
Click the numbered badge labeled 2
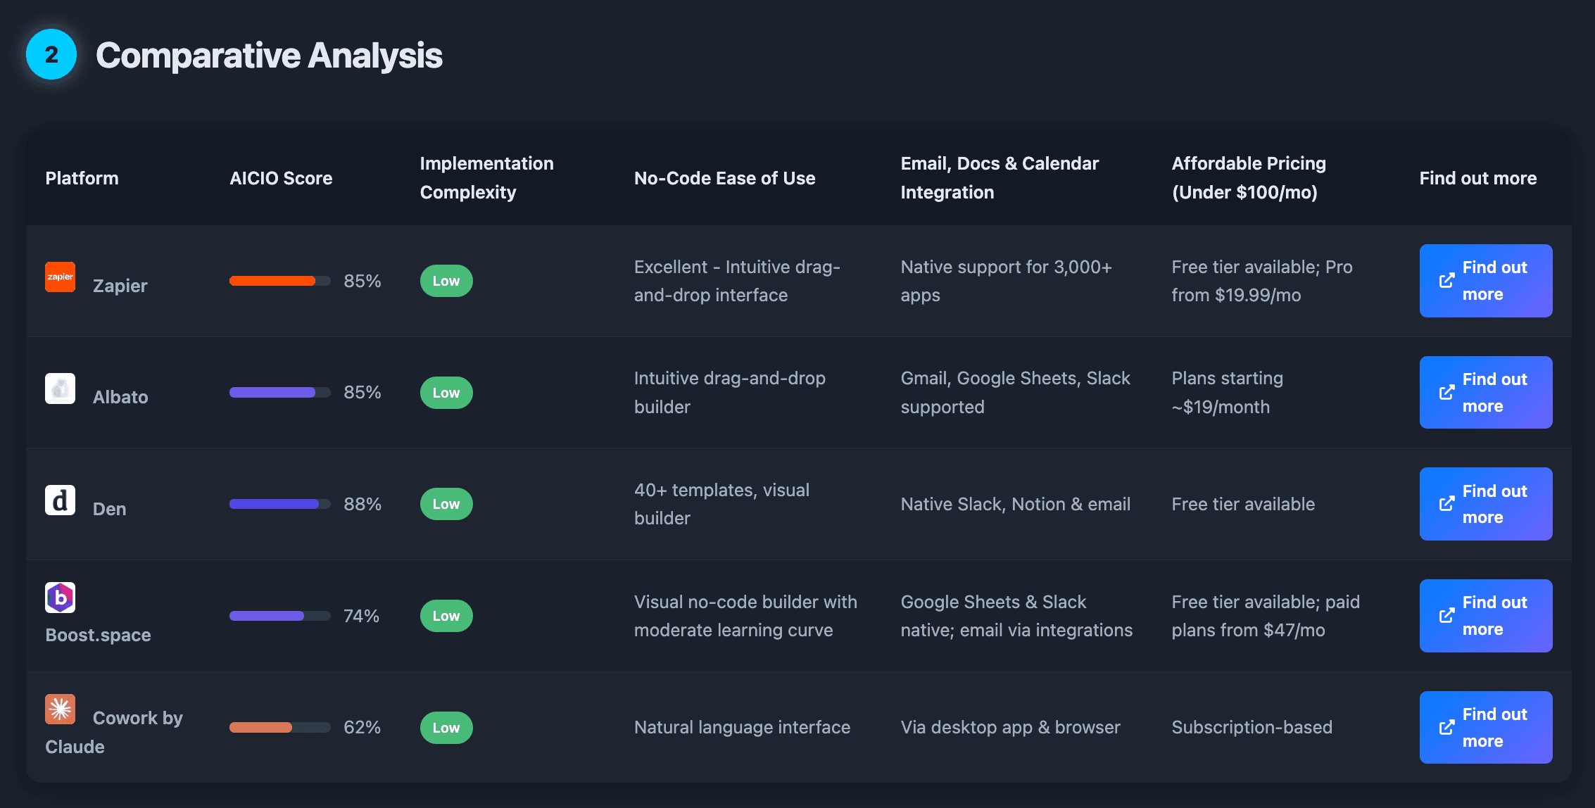[x=50, y=54]
